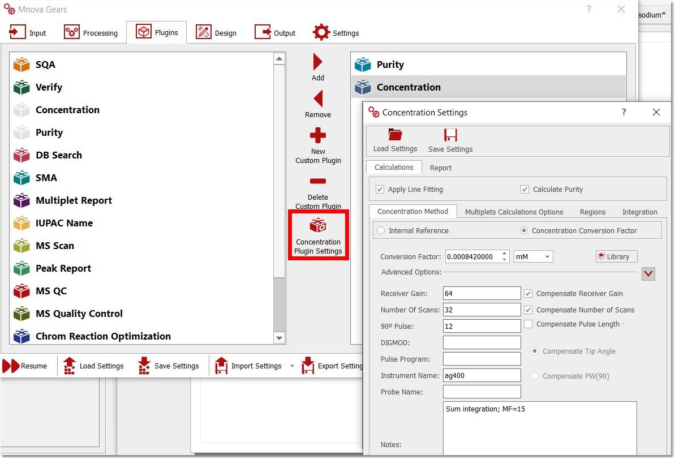Switch to the Output tab

point(275,33)
